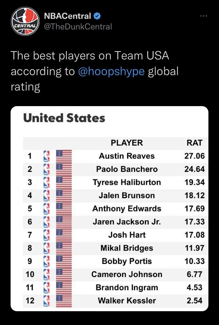The width and height of the screenshot is (219, 325).
Task: Click the NBA logo beside Josh Hart
Action: pos(47,235)
